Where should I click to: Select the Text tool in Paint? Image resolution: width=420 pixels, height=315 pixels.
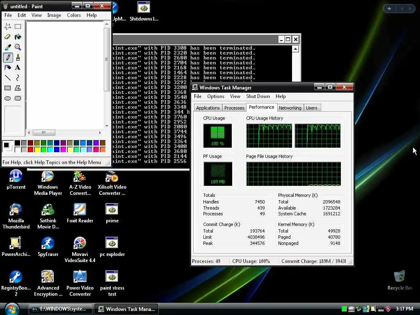pyautogui.click(x=18, y=68)
